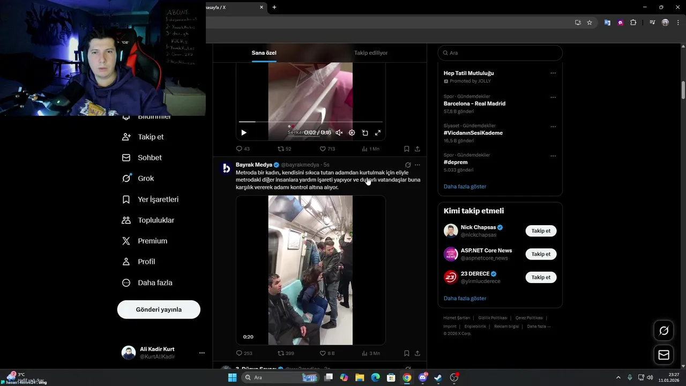Unmute the top video's sound
686x386 pixels.
339,132
